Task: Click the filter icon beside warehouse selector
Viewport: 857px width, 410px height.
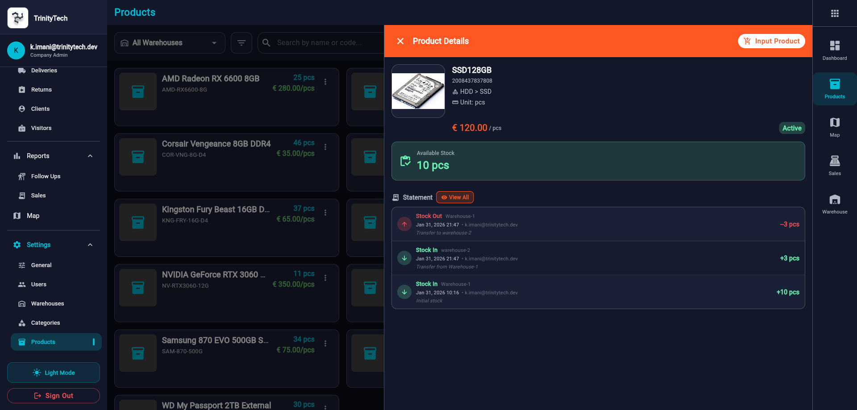Action: point(241,43)
